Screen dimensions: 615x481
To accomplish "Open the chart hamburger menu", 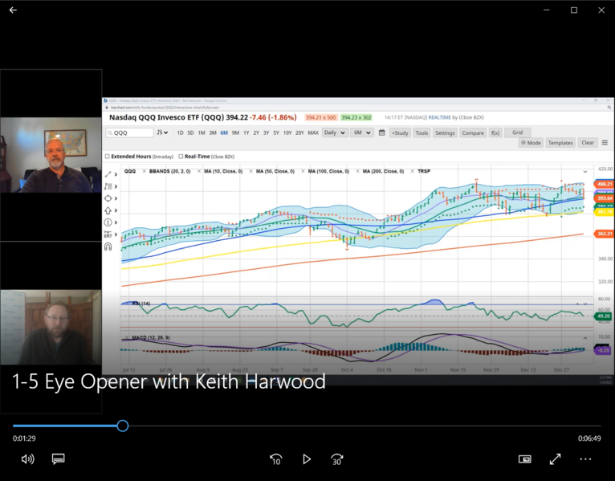I will [x=605, y=143].
